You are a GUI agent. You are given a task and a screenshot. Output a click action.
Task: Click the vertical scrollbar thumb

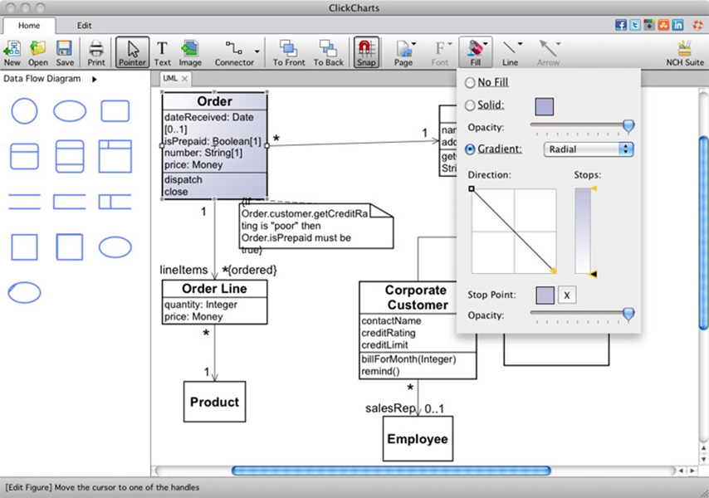(703, 232)
